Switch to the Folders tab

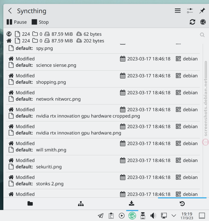pyautogui.click(x=30, y=204)
